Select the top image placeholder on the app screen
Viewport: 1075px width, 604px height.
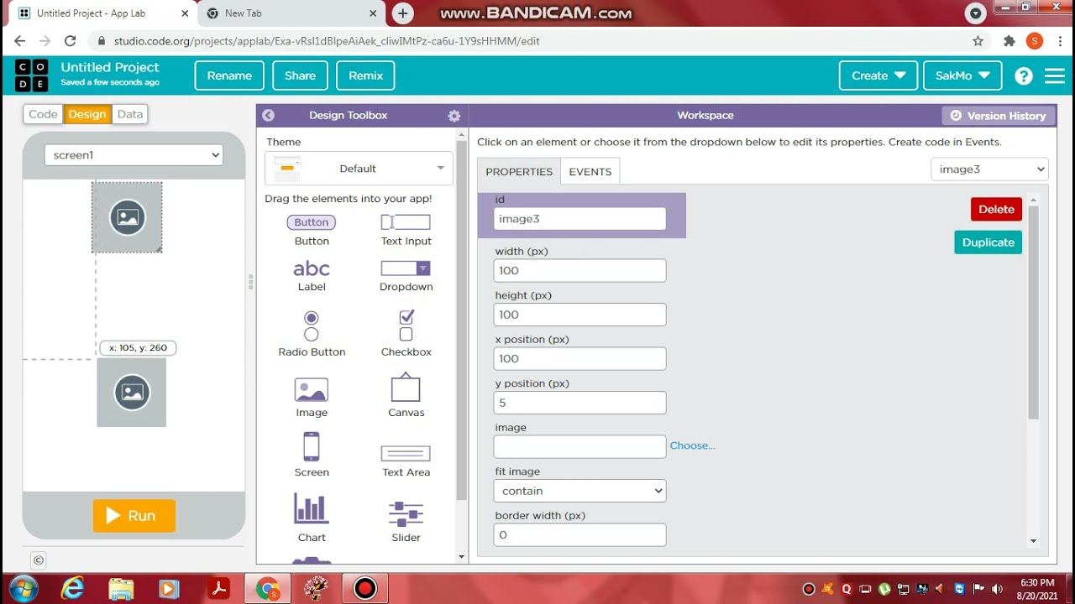pyautogui.click(x=127, y=217)
